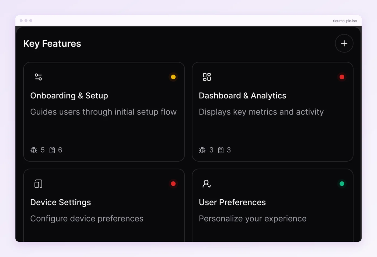Open the Onboarding & Setup title

click(x=69, y=96)
